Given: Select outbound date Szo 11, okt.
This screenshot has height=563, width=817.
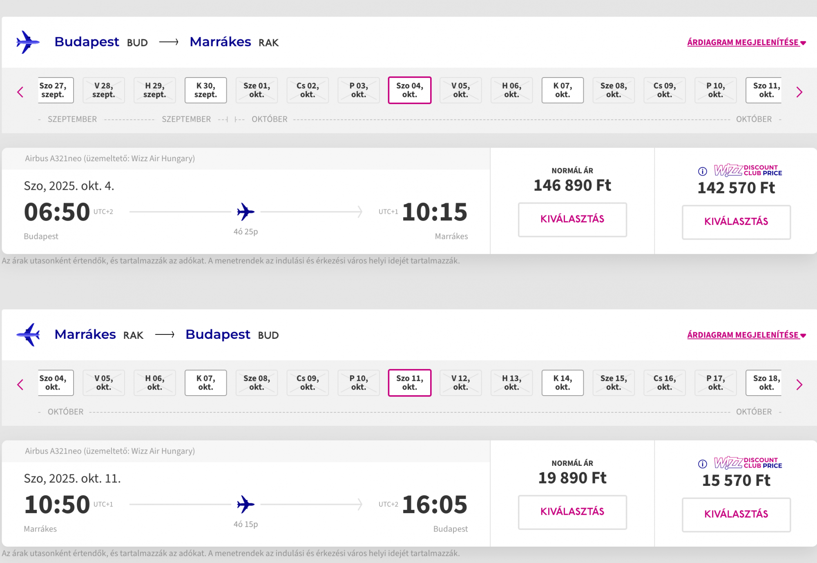Looking at the screenshot, I should 764,90.
